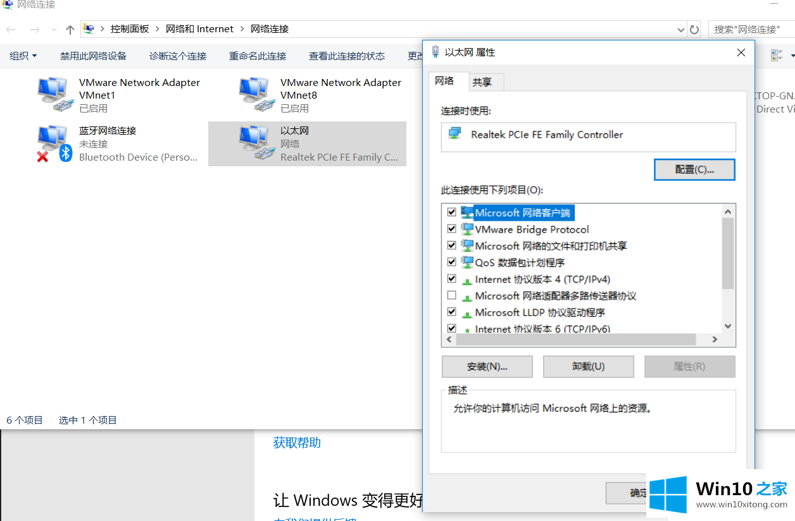Click the 搜索"网络连接" search box
This screenshot has height=521, width=795.
pyautogui.click(x=752, y=30)
